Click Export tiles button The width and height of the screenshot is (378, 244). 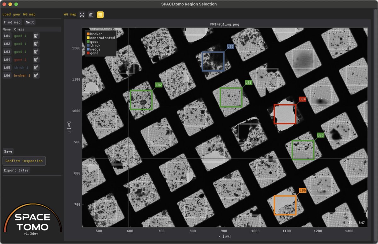click(x=16, y=170)
